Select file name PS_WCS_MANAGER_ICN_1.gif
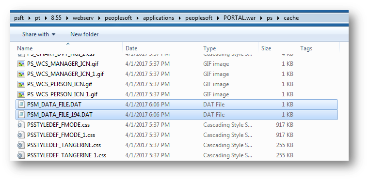Viewport: 369px width, 181px height. pyautogui.click(x=65, y=74)
